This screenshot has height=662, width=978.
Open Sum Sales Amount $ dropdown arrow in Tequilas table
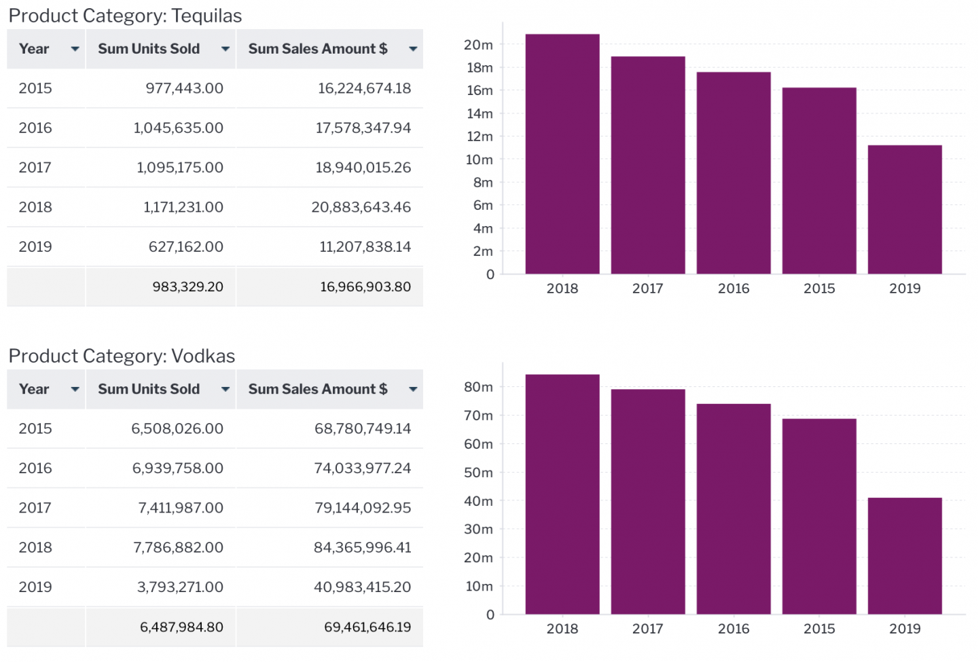pos(413,49)
